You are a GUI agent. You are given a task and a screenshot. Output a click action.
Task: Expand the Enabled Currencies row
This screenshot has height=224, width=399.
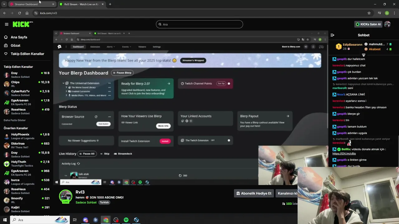(x=66, y=91)
